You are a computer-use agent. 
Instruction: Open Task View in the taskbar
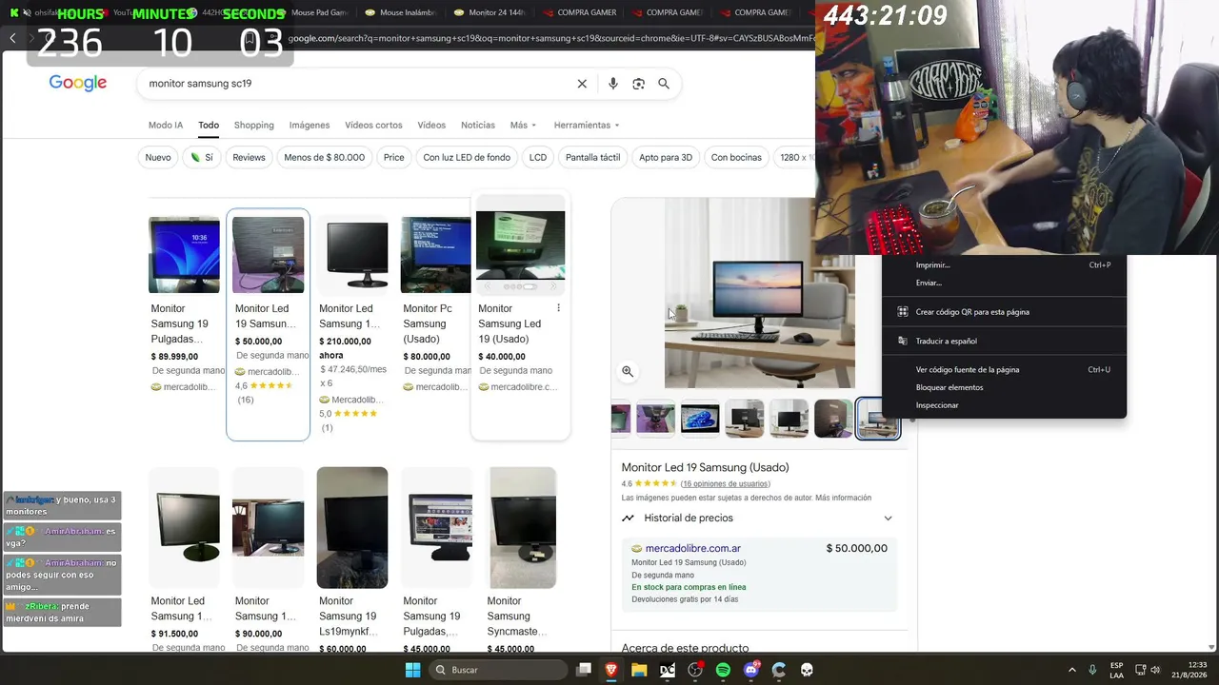(x=584, y=670)
